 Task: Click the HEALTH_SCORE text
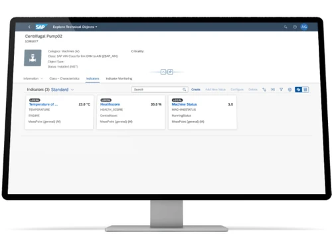point(112,110)
